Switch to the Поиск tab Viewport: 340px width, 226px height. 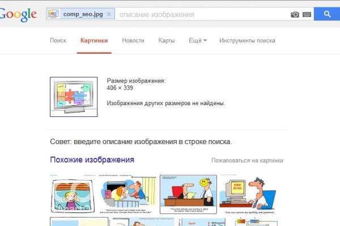point(58,41)
